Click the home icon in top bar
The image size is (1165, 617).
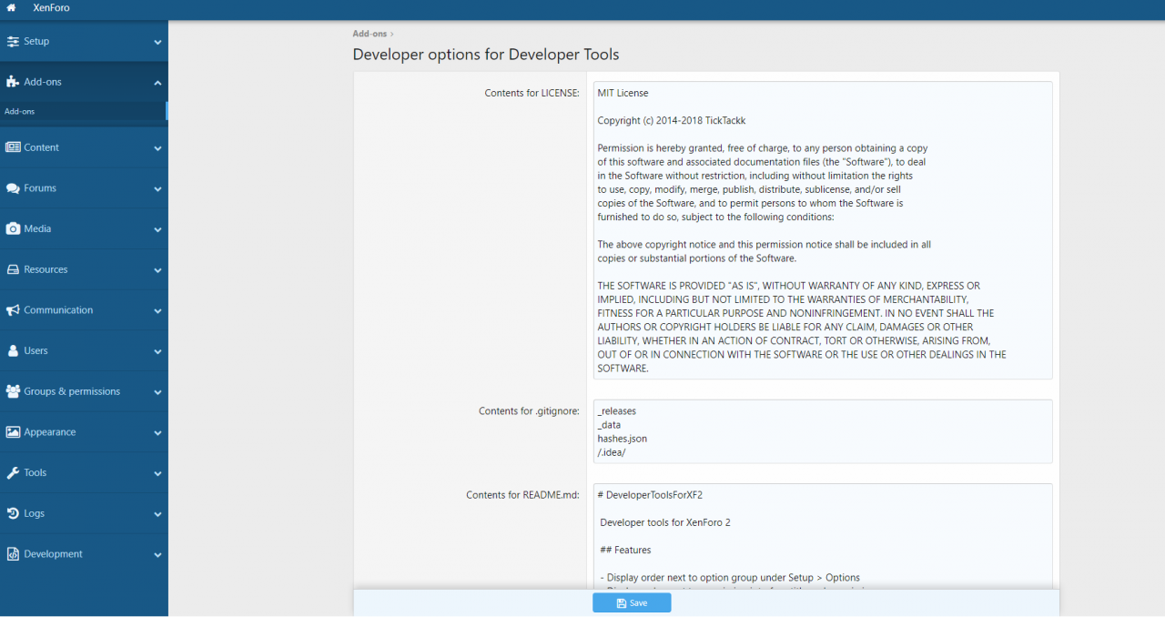(12, 8)
